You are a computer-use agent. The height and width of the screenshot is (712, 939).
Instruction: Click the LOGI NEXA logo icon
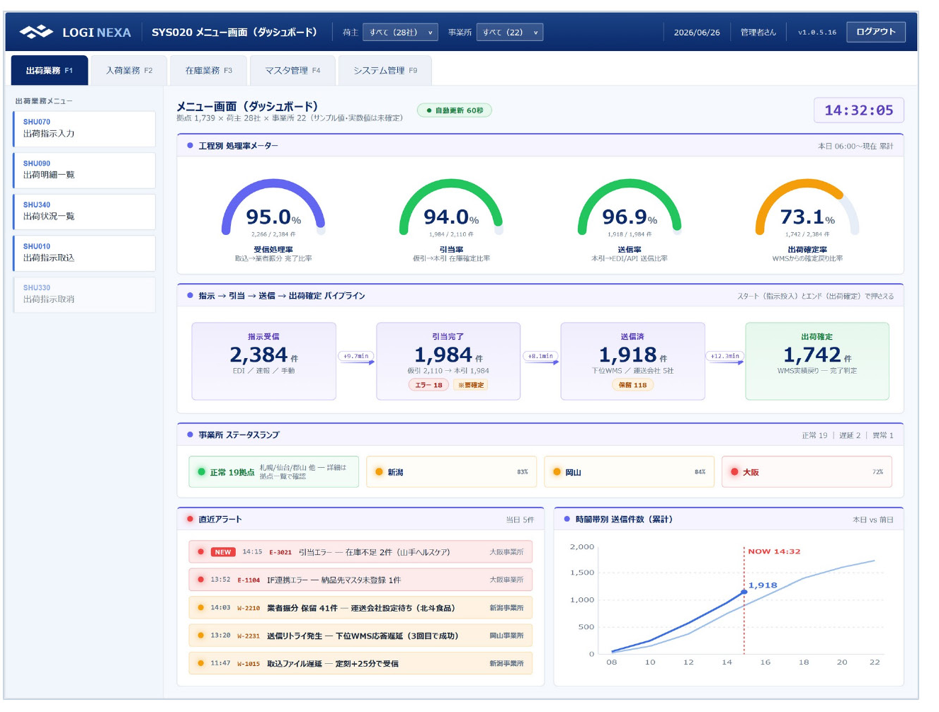pyautogui.click(x=36, y=32)
